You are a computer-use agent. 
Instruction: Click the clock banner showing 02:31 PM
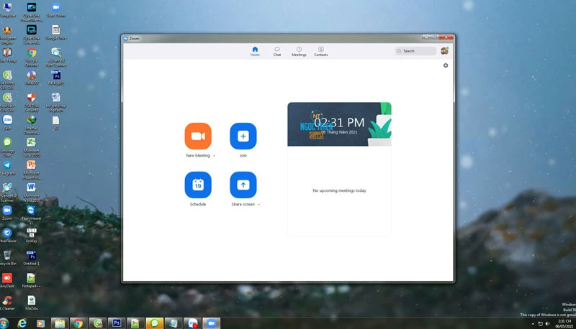(339, 124)
